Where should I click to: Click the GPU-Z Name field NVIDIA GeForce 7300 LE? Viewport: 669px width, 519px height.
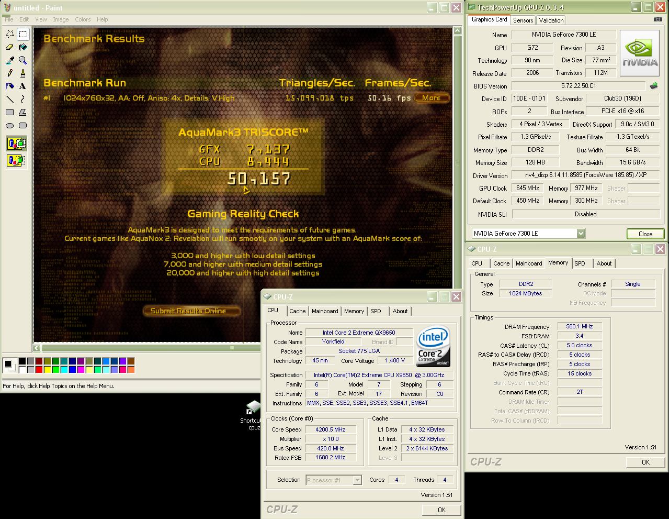(x=563, y=35)
